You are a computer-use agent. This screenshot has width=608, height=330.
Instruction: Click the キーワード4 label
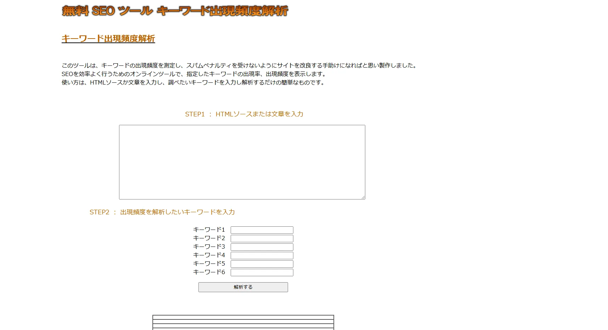pyautogui.click(x=209, y=255)
